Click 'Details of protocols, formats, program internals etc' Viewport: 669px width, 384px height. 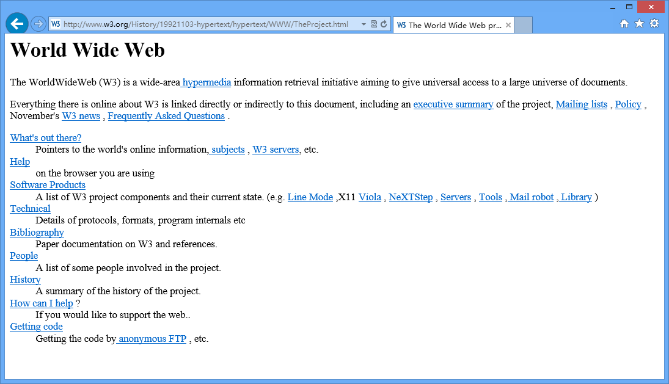(141, 220)
